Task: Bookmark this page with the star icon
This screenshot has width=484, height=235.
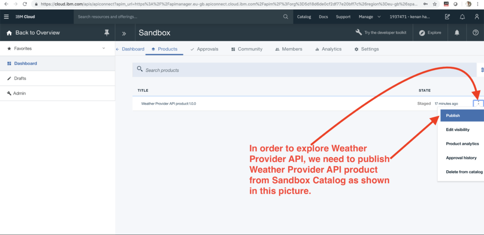Action: pyautogui.click(x=435, y=4)
